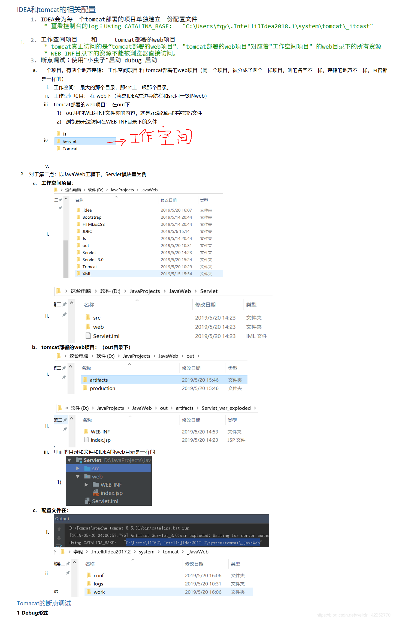The width and height of the screenshot is (393, 620).
Task: Click the 'JSP 文件' type cell
Action: tap(236, 440)
